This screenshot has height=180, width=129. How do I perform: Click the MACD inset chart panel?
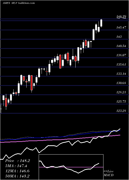pos(71,167)
